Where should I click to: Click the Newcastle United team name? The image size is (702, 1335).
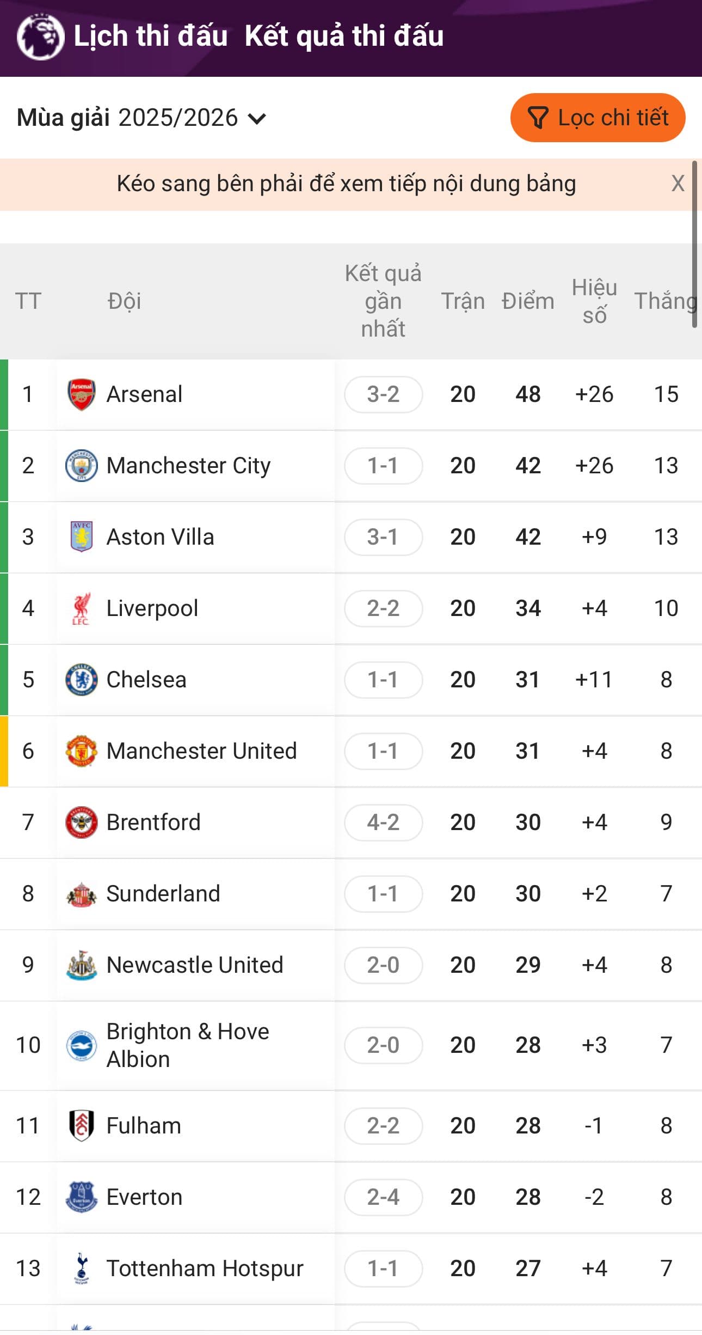point(195,965)
